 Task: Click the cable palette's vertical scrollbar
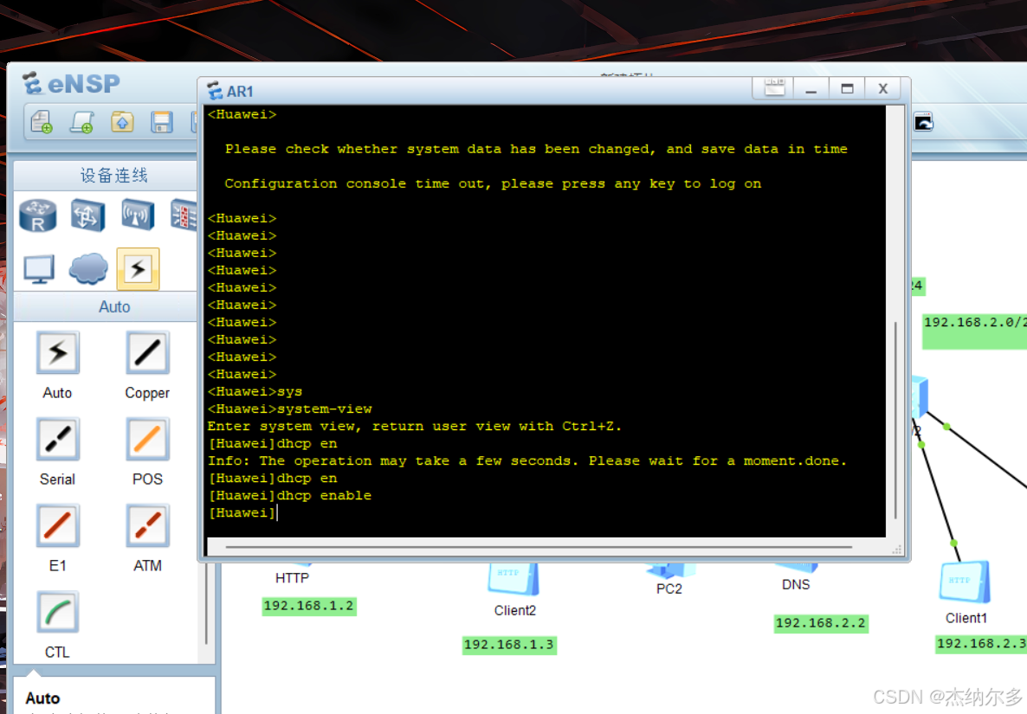tap(207, 602)
